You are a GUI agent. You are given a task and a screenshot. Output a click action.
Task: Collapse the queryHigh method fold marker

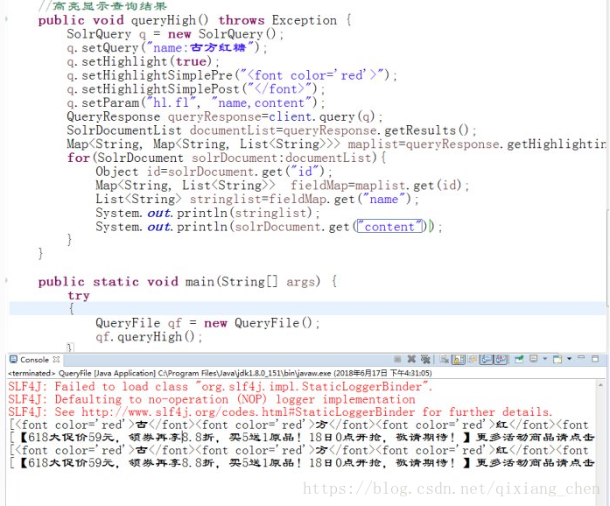point(6,20)
